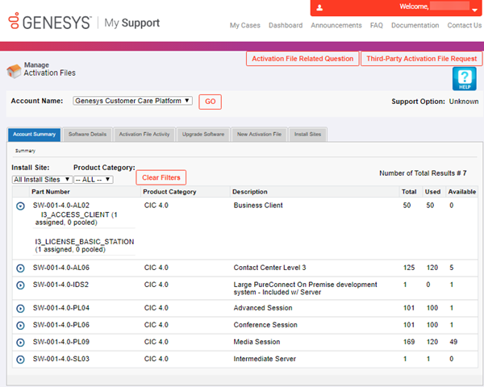
Task: Click the Manage Activation Files house icon
Action: click(14, 71)
